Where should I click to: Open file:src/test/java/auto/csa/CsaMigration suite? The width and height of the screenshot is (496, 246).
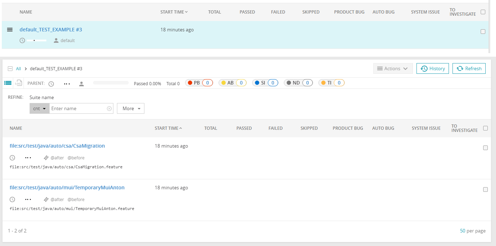click(x=57, y=146)
